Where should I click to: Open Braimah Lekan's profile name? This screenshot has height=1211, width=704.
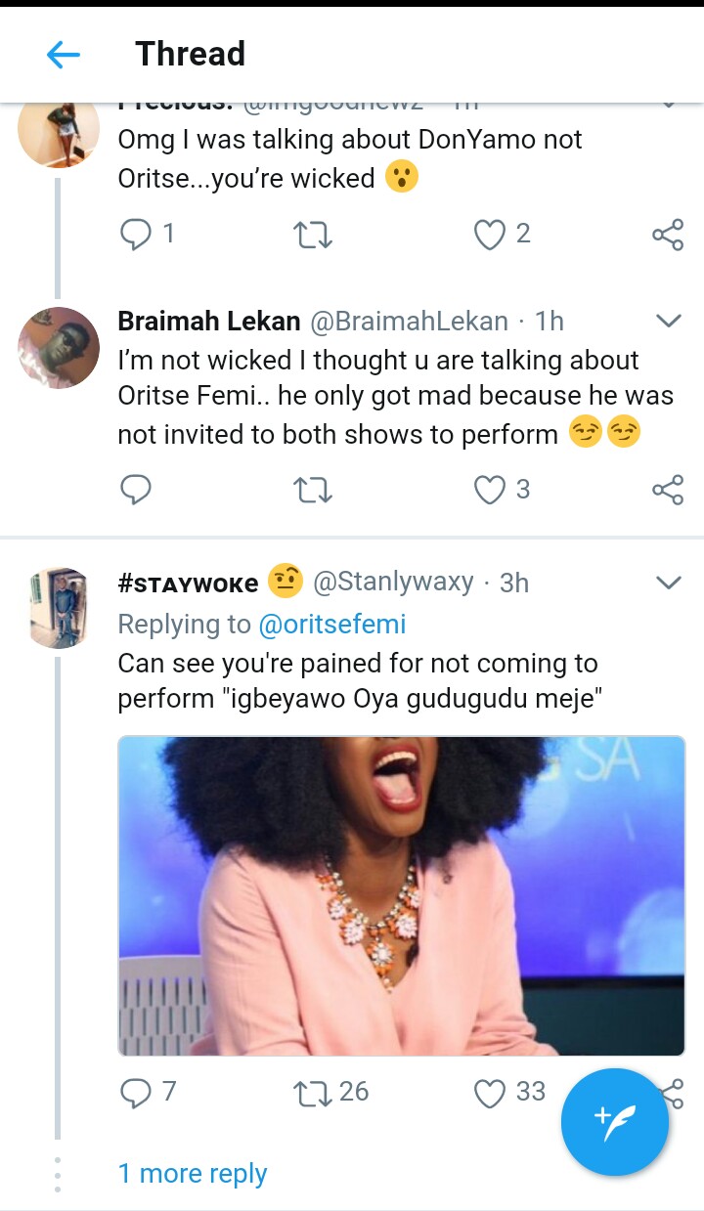208,321
